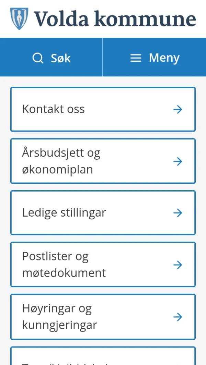Screen dimensions: 206x365
Task: Select the arrow on Ledige stillingar
Action: click(178, 212)
